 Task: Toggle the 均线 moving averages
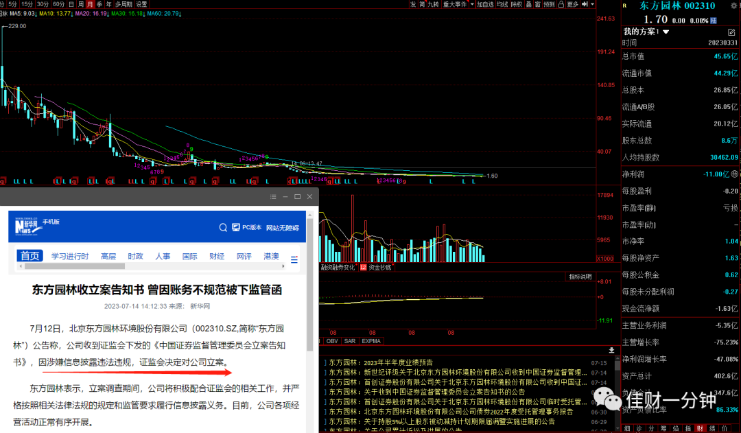(x=502, y=4)
